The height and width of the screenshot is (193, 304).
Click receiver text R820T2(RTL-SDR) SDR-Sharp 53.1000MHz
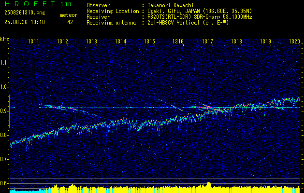point(200,17)
